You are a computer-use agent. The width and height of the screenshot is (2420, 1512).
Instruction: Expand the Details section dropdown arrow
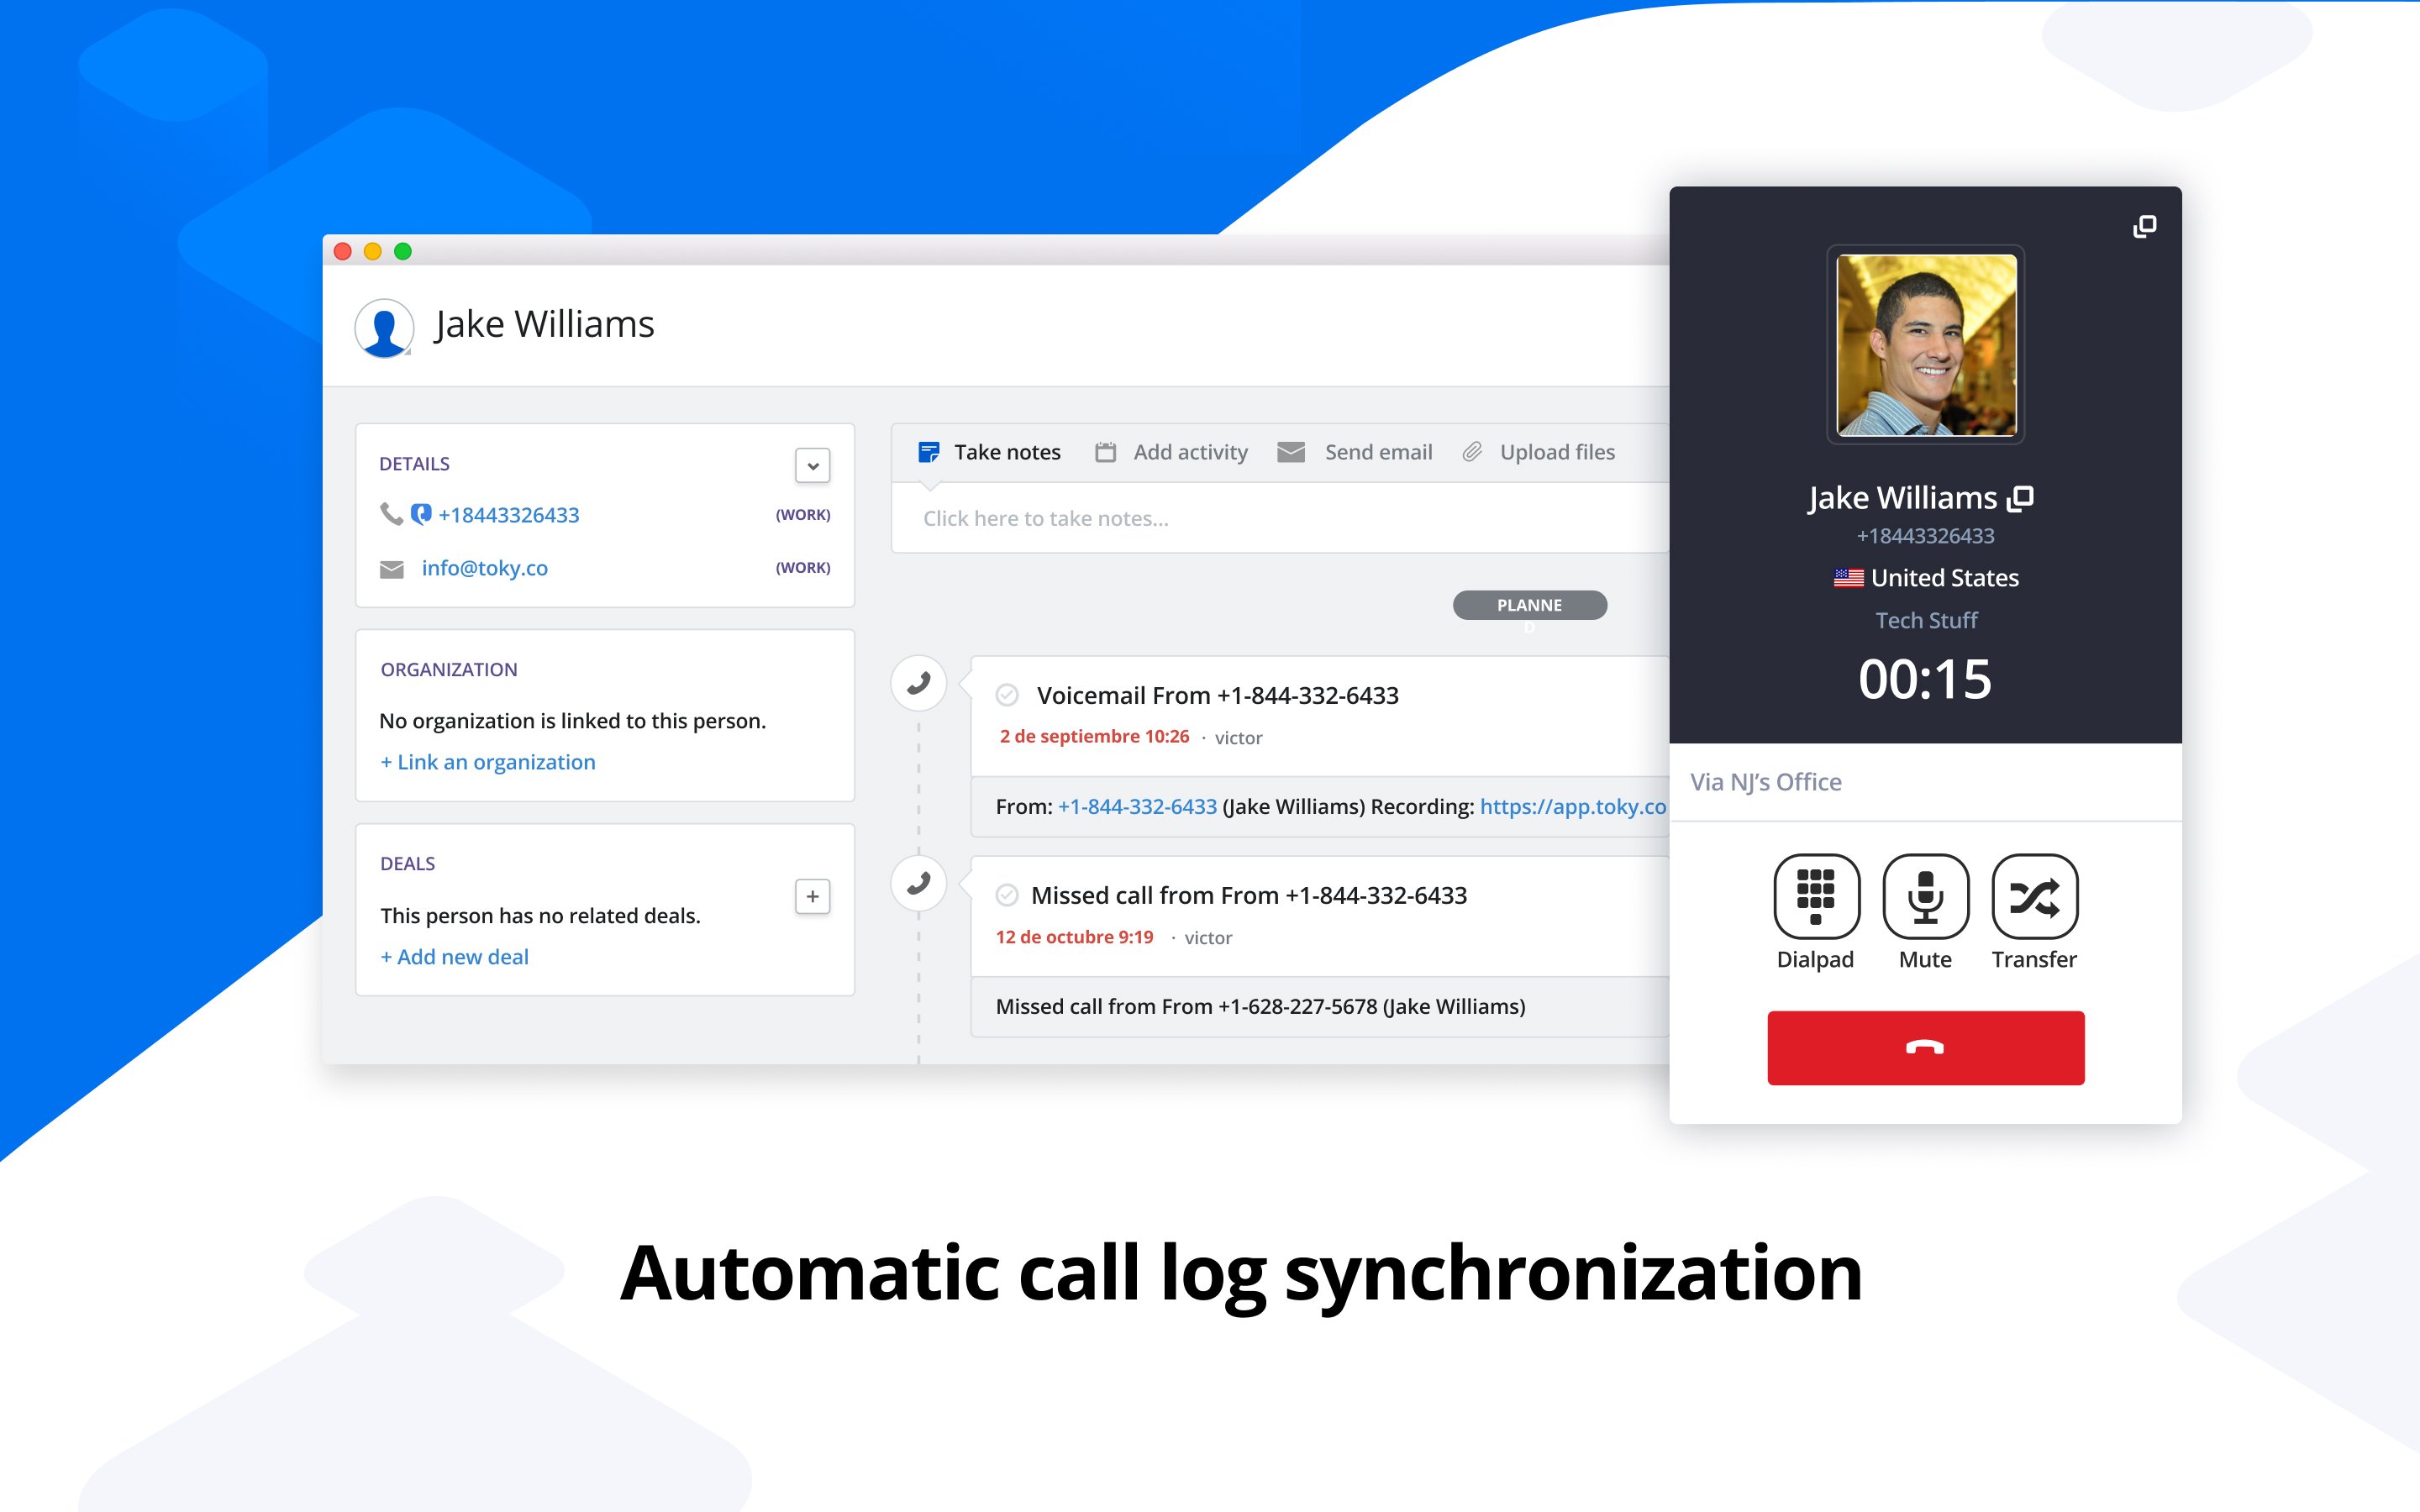812,465
